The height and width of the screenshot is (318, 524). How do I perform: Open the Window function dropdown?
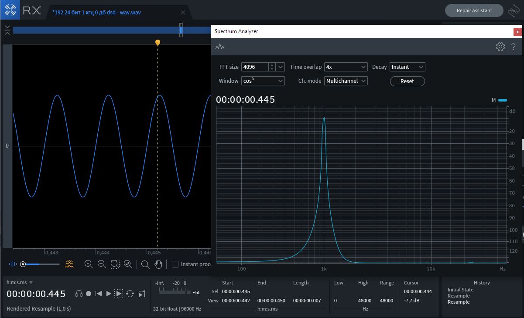[263, 81]
